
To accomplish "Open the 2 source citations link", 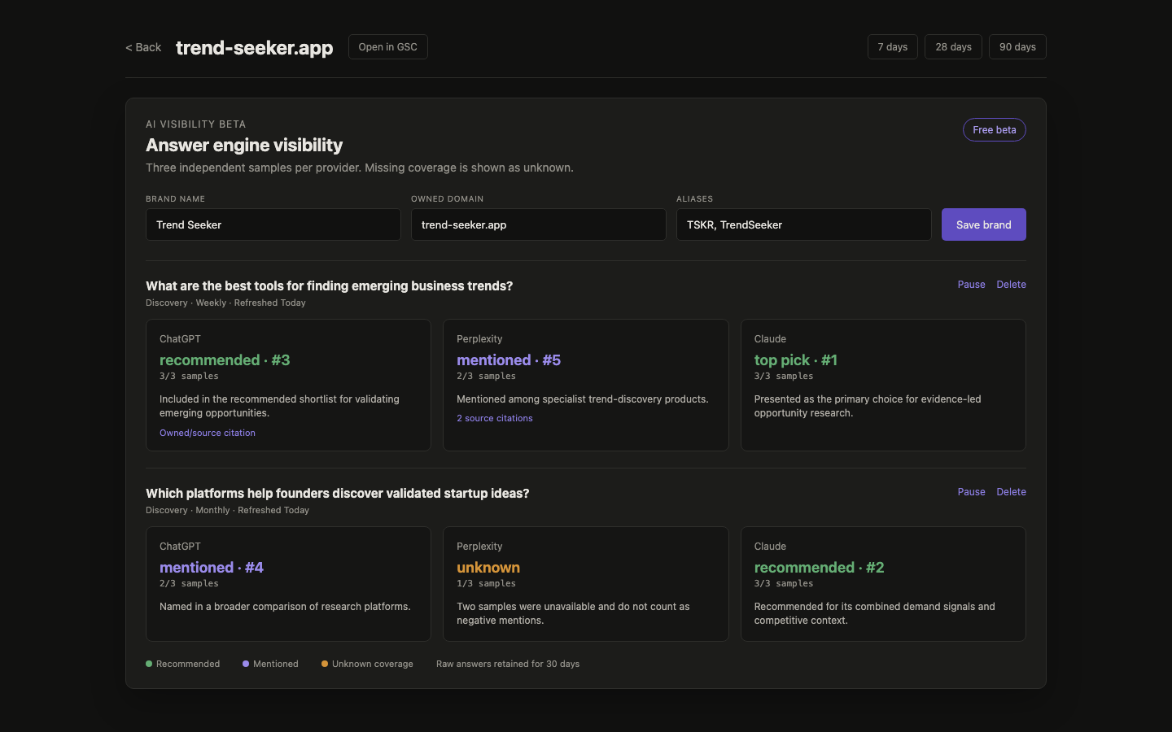I will (495, 418).
